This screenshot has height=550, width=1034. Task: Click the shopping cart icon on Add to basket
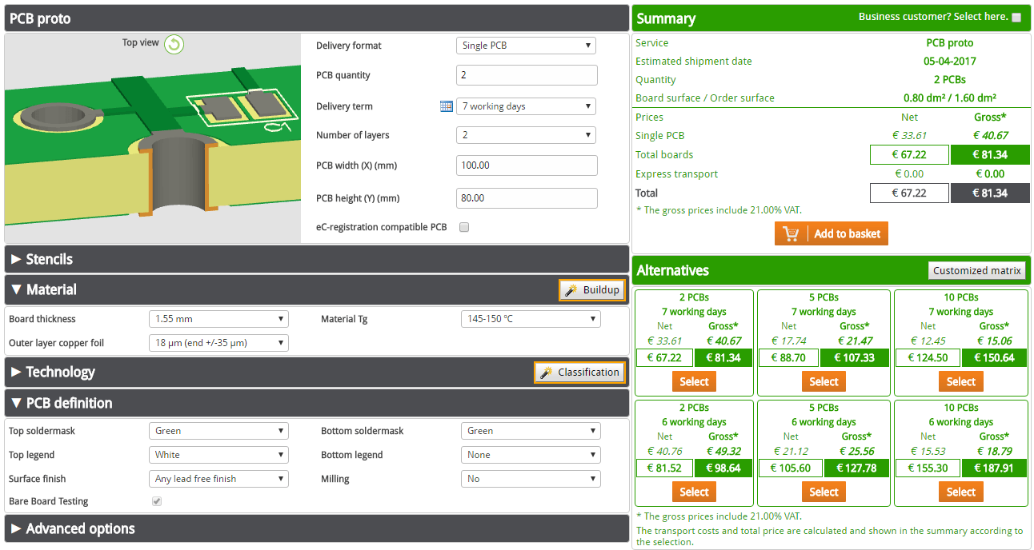[x=792, y=233]
